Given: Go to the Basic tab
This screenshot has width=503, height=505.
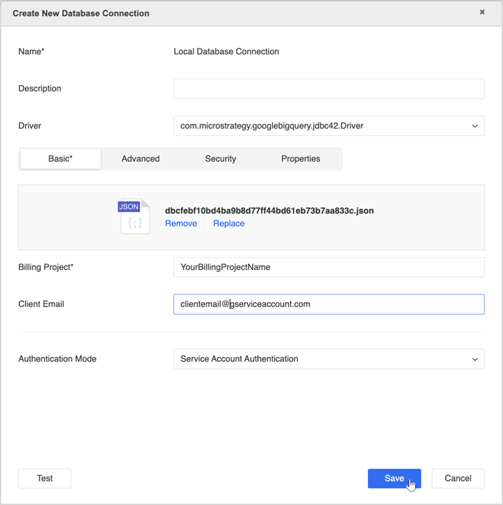Looking at the screenshot, I should click(61, 159).
